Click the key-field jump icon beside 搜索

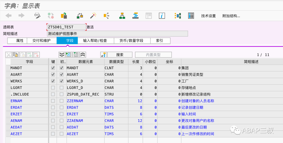click(x=104, y=55)
